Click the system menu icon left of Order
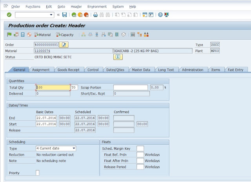 6,6
